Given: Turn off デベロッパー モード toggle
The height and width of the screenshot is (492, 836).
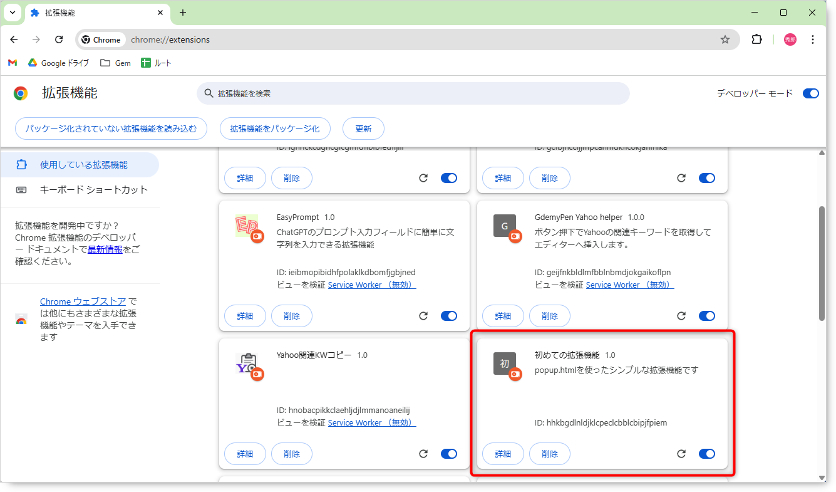Looking at the screenshot, I should (810, 93).
